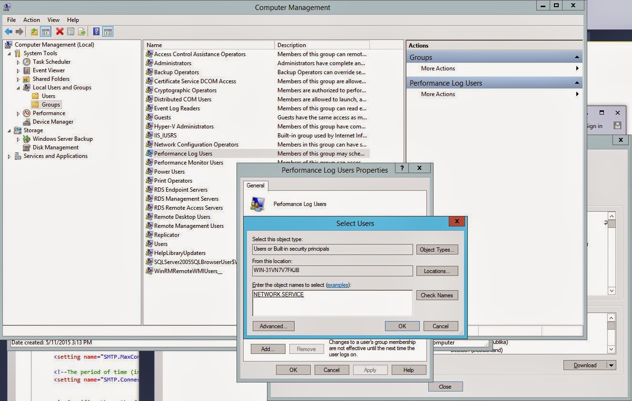Image resolution: width=632 pixels, height=401 pixels.
Task: Click the blue Help question mark icon
Action: click(x=96, y=32)
